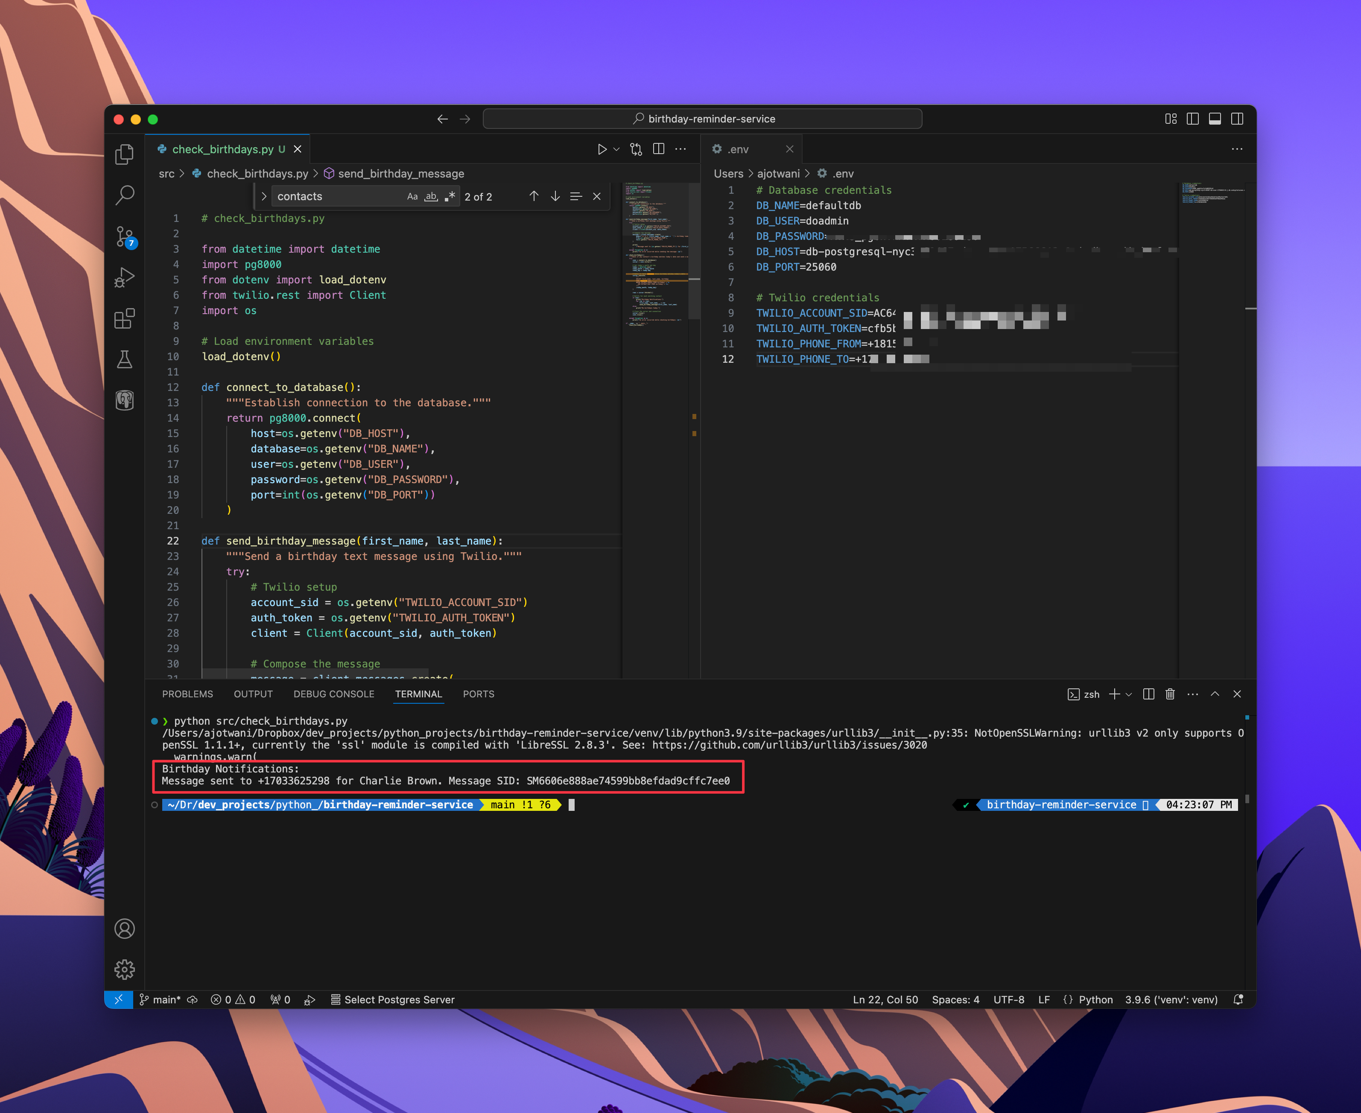This screenshot has height=1113, width=1361.
Task: Toggle Match Case in find widget
Action: (412, 197)
